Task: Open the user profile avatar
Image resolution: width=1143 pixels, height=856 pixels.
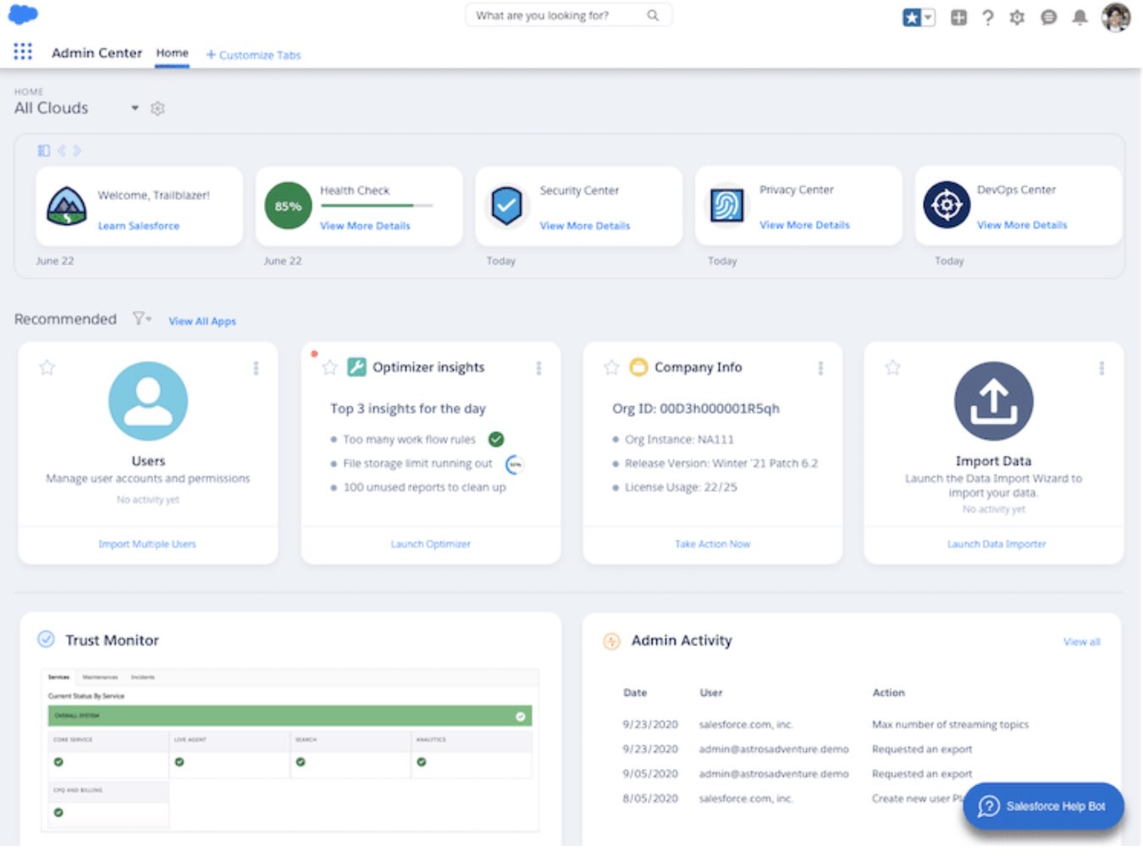Action: (1116, 17)
